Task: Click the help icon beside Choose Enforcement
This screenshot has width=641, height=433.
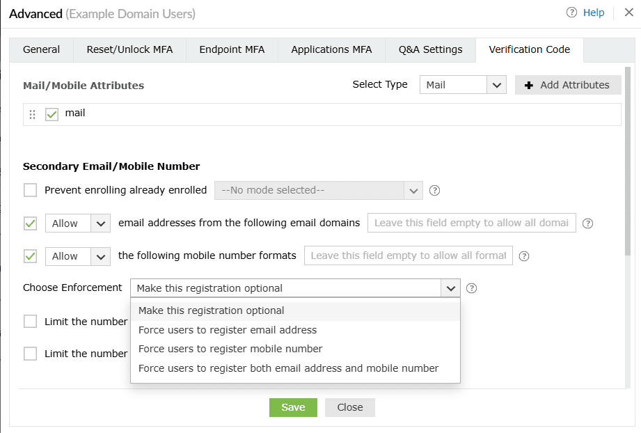Action: tap(471, 288)
